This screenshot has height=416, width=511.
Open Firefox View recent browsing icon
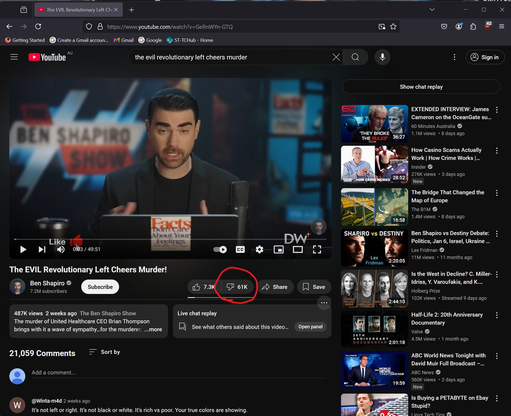[x=24, y=9]
